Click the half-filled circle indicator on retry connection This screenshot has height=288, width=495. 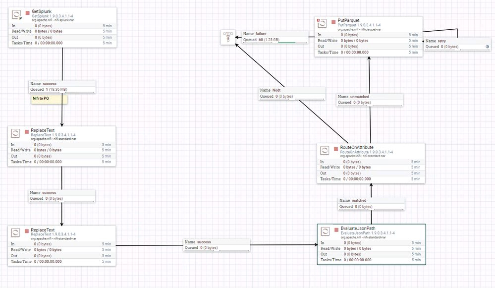pos(487,47)
